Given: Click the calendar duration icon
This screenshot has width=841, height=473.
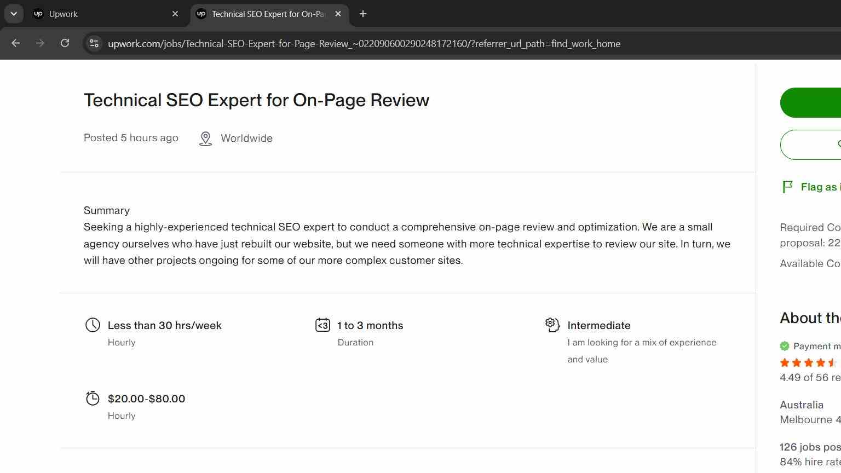Looking at the screenshot, I should tap(322, 325).
